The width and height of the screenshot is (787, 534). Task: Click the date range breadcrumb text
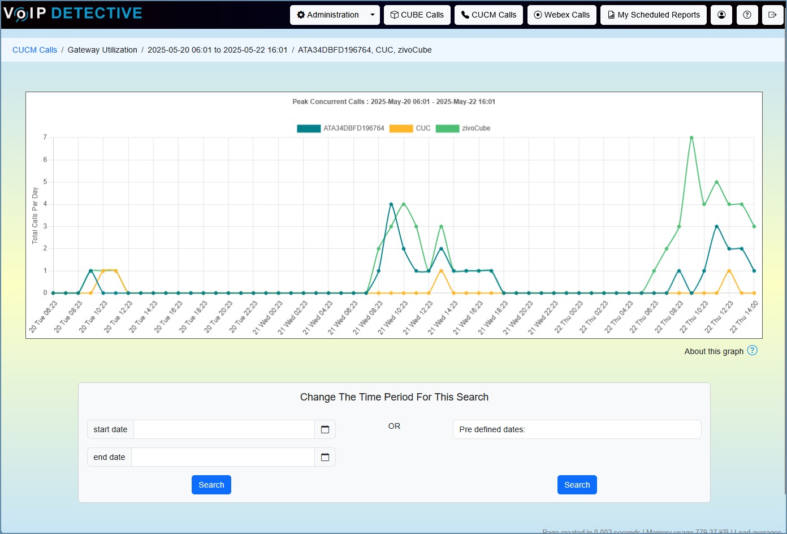pyautogui.click(x=218, y=50)
